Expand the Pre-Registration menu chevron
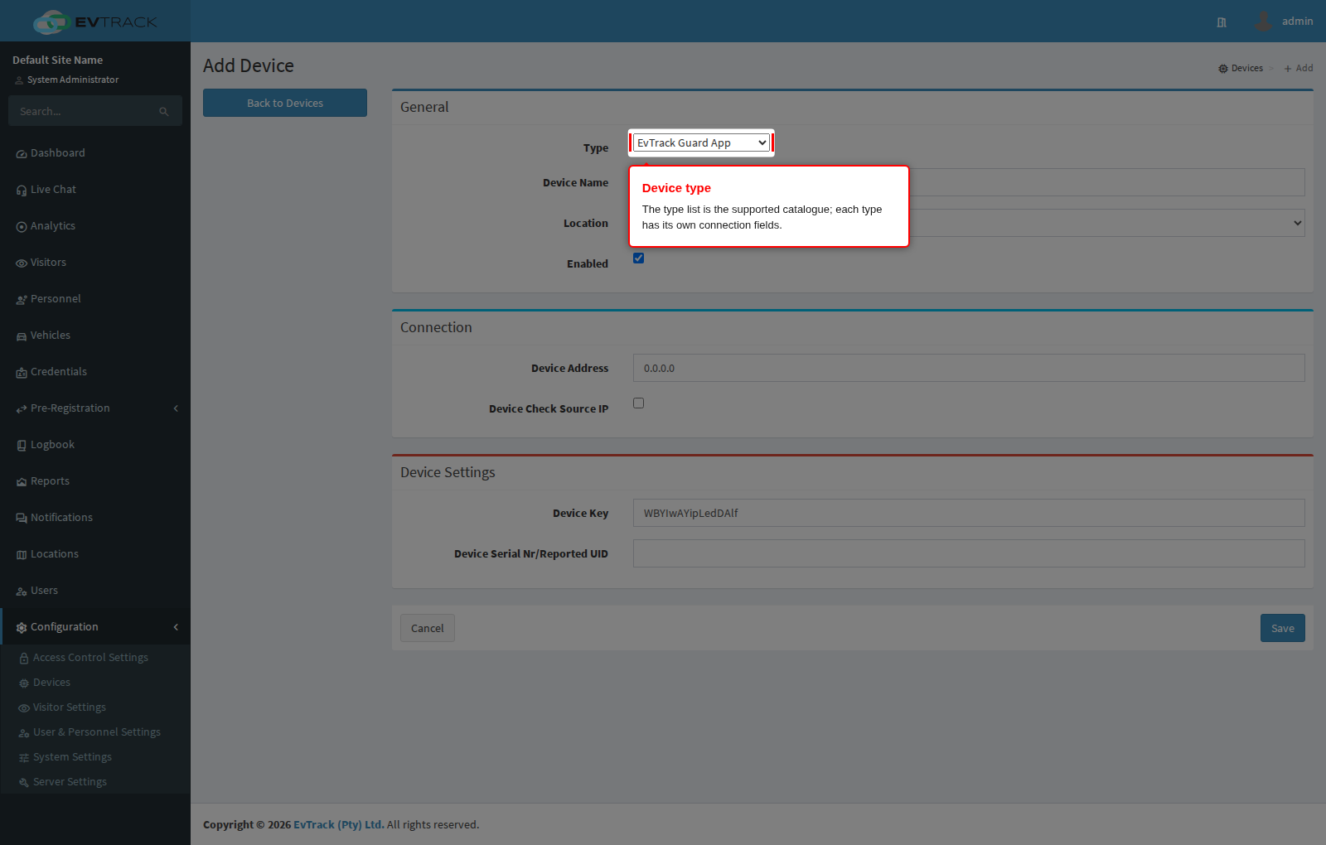 click(x=176, y=408)
